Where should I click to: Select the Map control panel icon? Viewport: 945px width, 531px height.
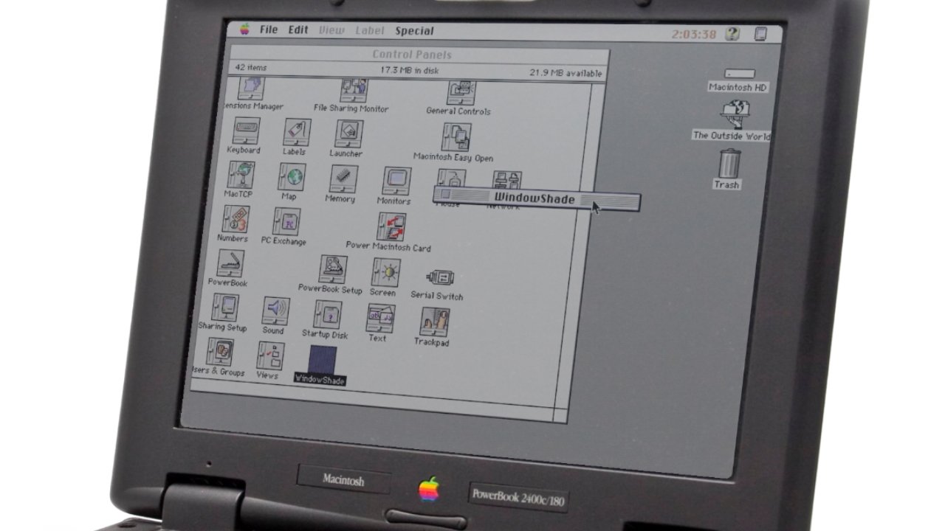[x=292, y=178]
